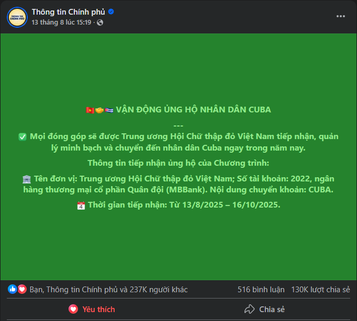Image resolution: width=357 pixels, height=321 pixels.
Task: Click the red heart reaction icon in summary
Action: 22,289
